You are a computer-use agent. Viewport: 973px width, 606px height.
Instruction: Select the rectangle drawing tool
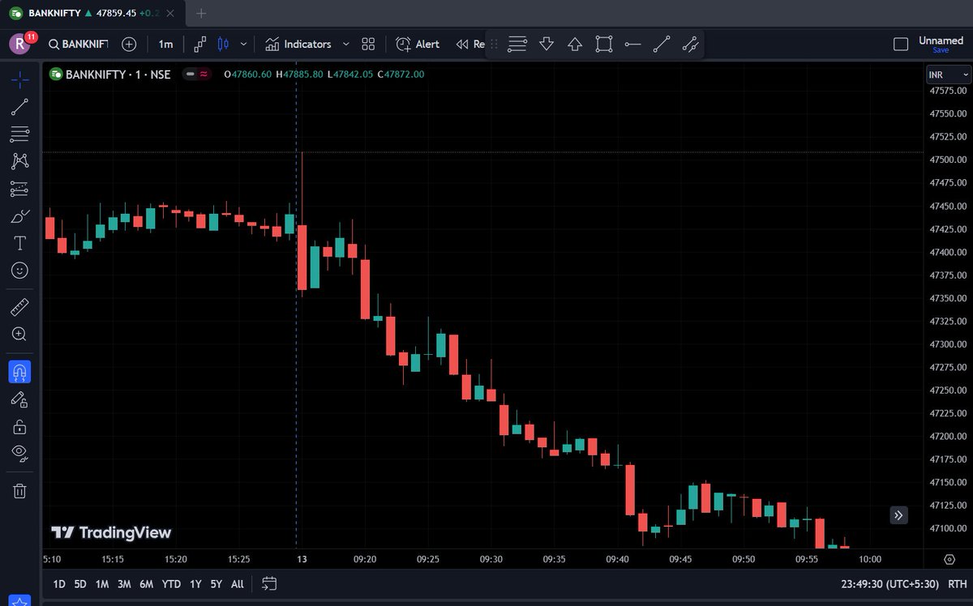coord(603,44)
